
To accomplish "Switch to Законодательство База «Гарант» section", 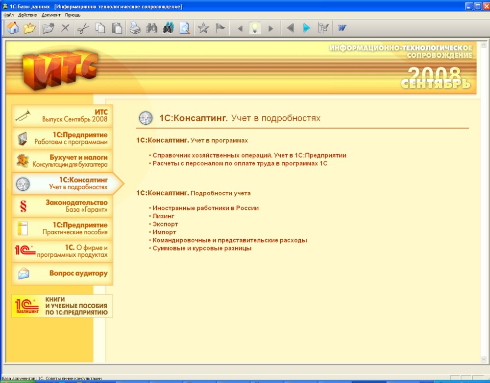I will click(62, 206).
